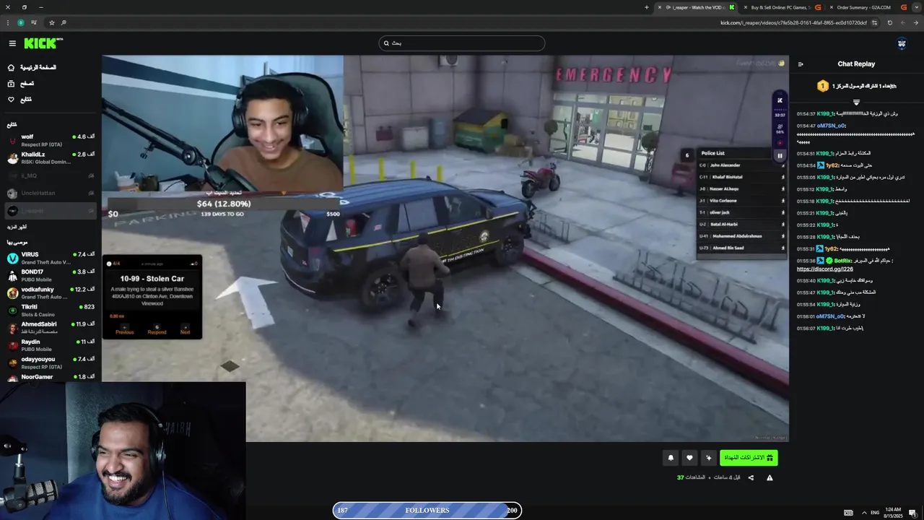
Task: Open BOND17 channel in recommended list
Action: 49,275
